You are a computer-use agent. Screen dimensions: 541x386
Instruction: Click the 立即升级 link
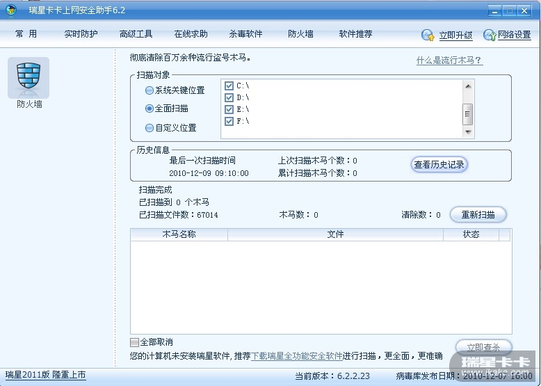click(x=455, y=35)
